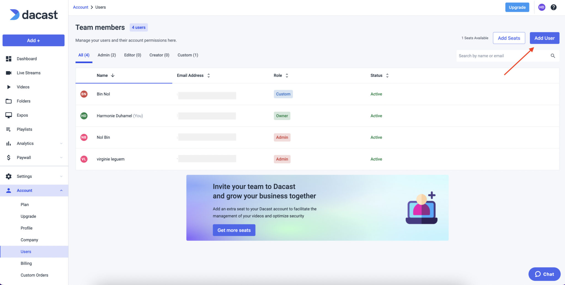
Task: Open the help question mark icon
Action: [x=553, y=7]
